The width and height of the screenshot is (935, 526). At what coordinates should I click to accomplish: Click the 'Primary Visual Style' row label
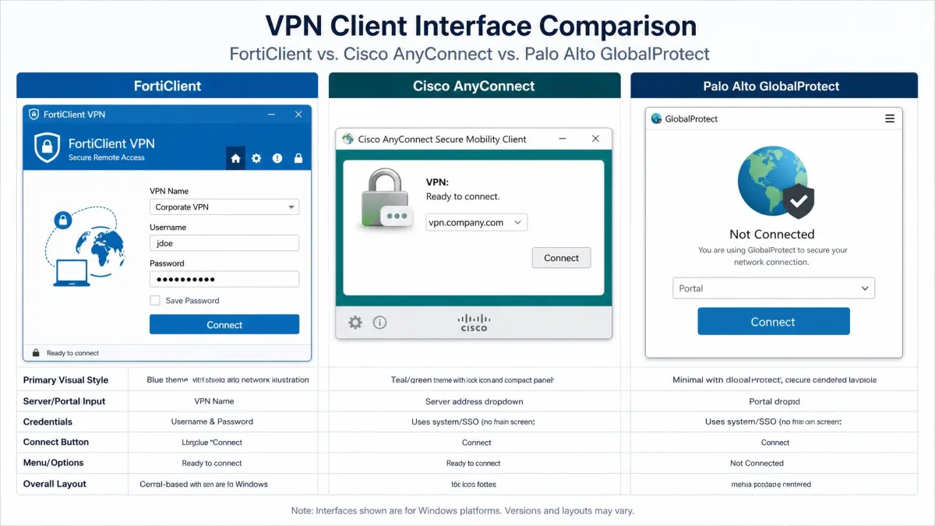65,380
